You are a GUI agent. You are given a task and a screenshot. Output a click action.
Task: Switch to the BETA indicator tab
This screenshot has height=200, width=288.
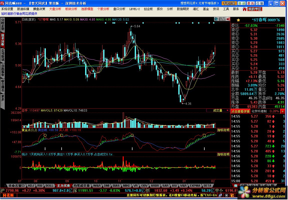[x=207, y=186]
